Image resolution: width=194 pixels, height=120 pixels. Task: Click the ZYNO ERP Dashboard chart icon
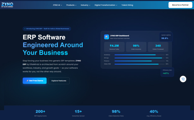(107, 37)
